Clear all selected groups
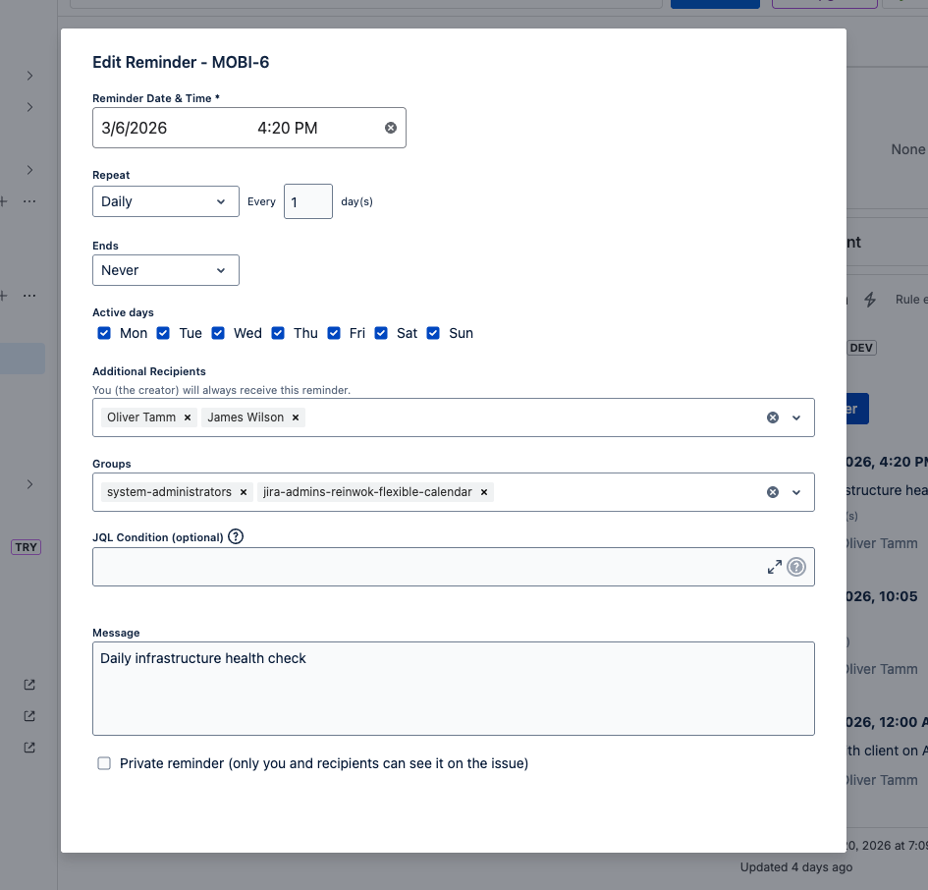This screenshot has width=928, height=890. click(x=773, y=492)
